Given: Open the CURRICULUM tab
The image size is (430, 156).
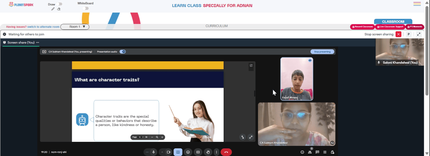Looking at the screenshot, I should coord(217,26).
